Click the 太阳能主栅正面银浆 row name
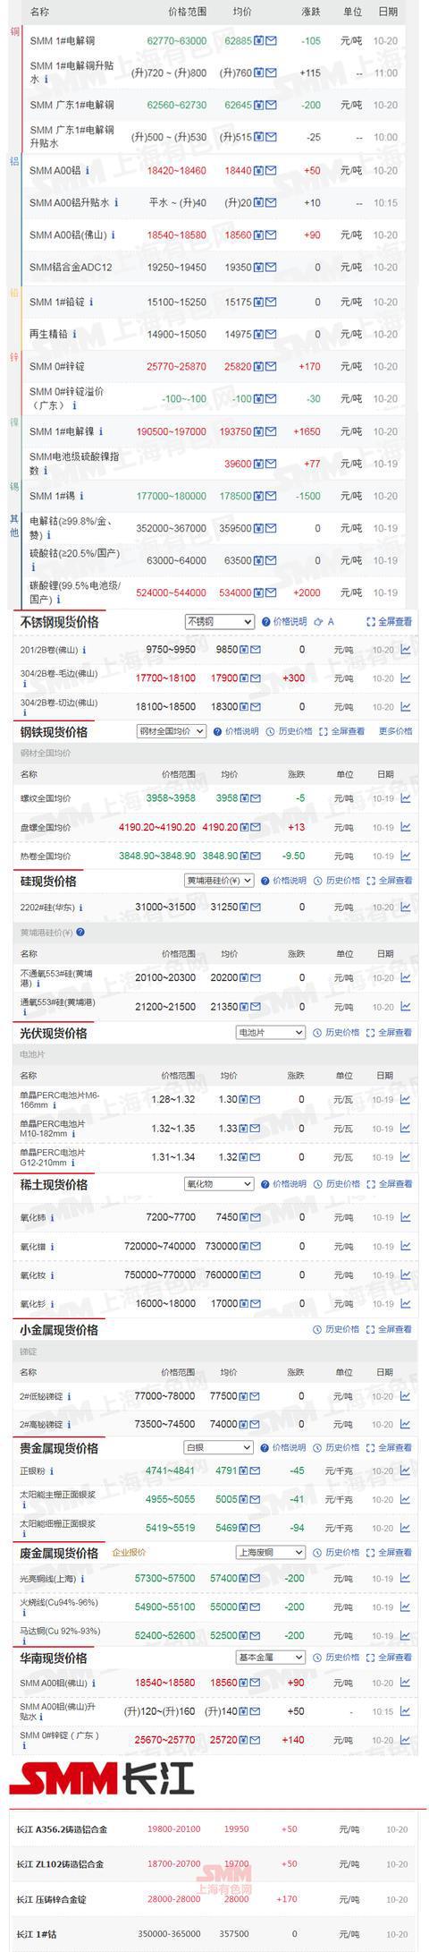Viewport: 429px width, 1952px height. tap(57, 1494)
